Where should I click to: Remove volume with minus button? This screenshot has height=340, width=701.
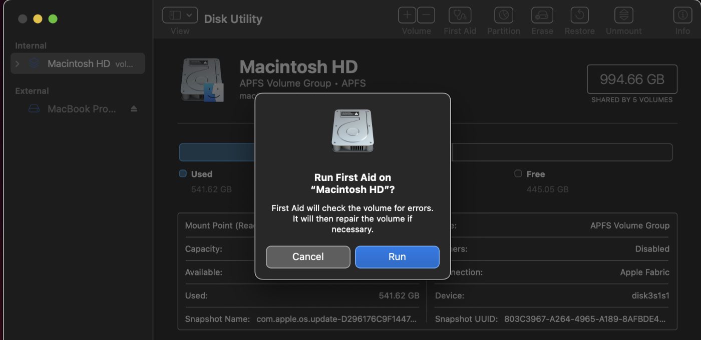click(x=426, y=15)
